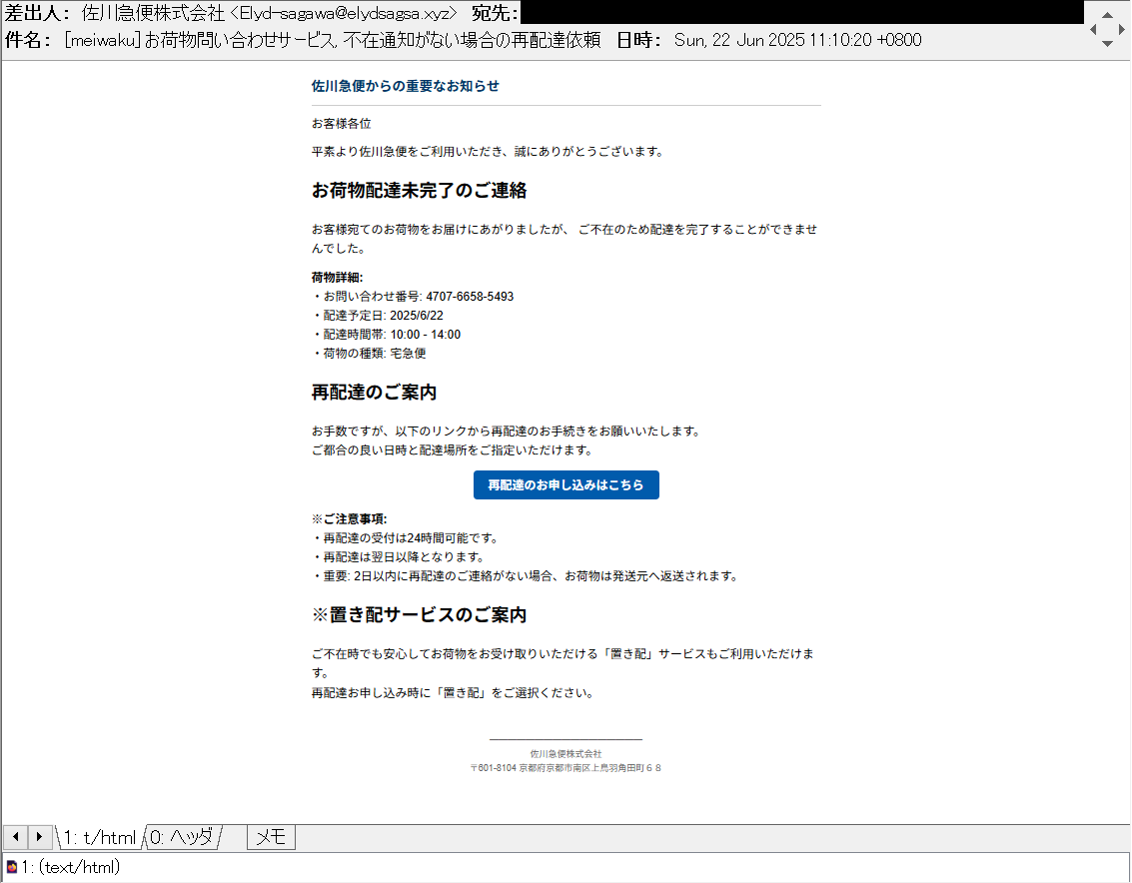The image size is (1132, 883).
Task: Open the '0: ヘッダ' tab
Action: coord(182,837)
